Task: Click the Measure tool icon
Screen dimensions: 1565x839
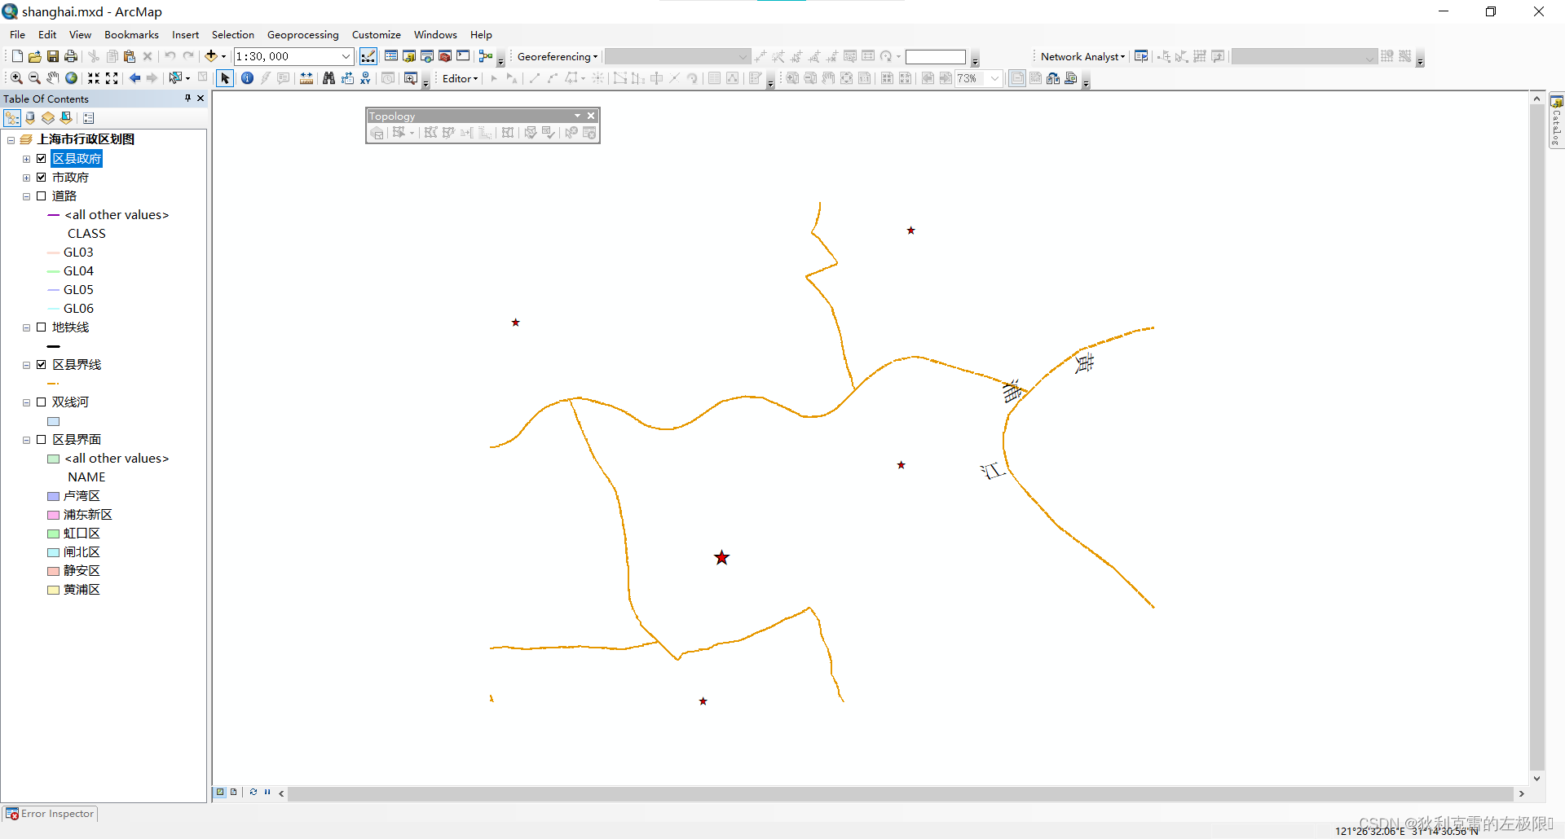Action: point(306,78)
